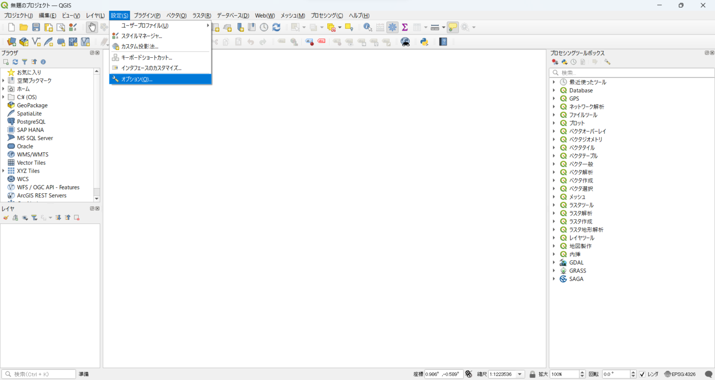The image size is (715, 380).
Task: Open the Python console icon
Action: tap(424, 42)
